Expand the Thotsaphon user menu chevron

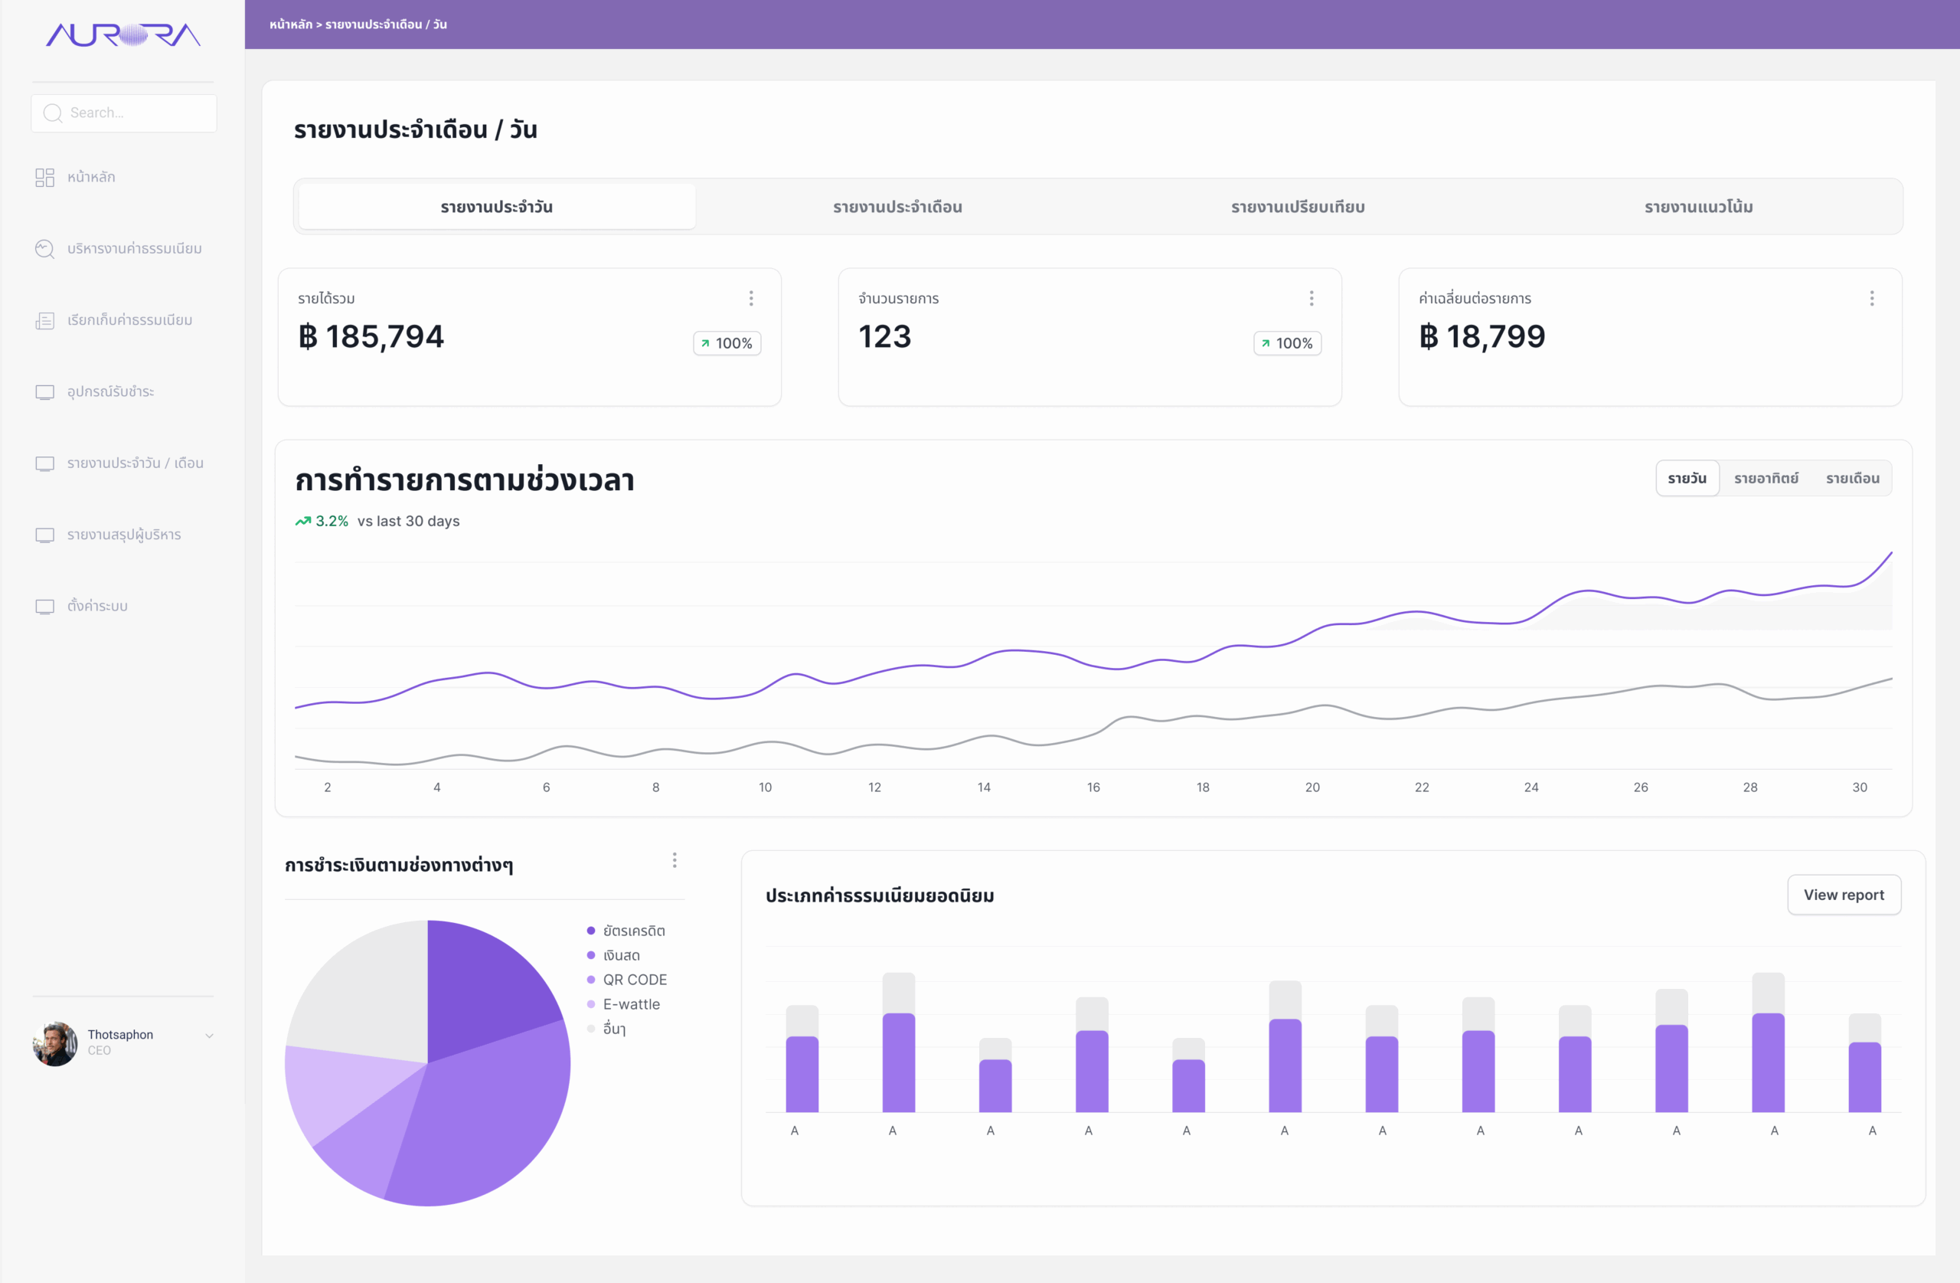pyautogui.click(x=209, y=1036)
